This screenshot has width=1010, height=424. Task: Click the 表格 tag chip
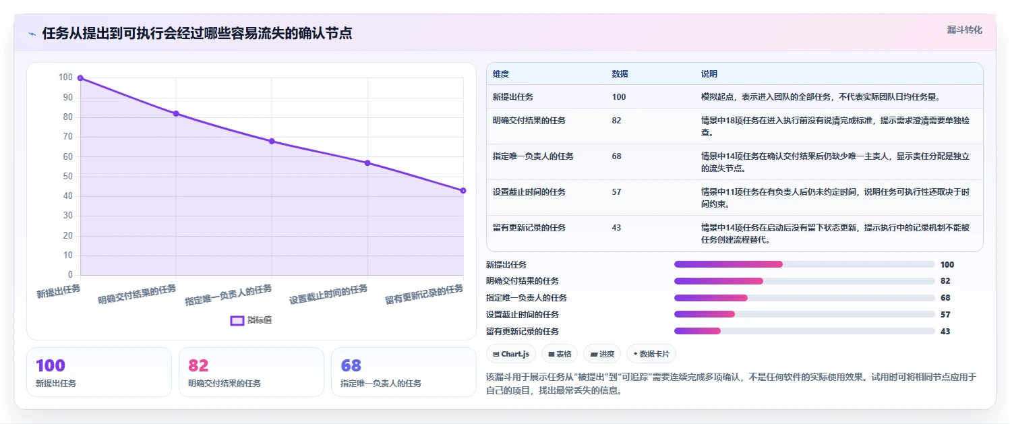click(560, 354)
